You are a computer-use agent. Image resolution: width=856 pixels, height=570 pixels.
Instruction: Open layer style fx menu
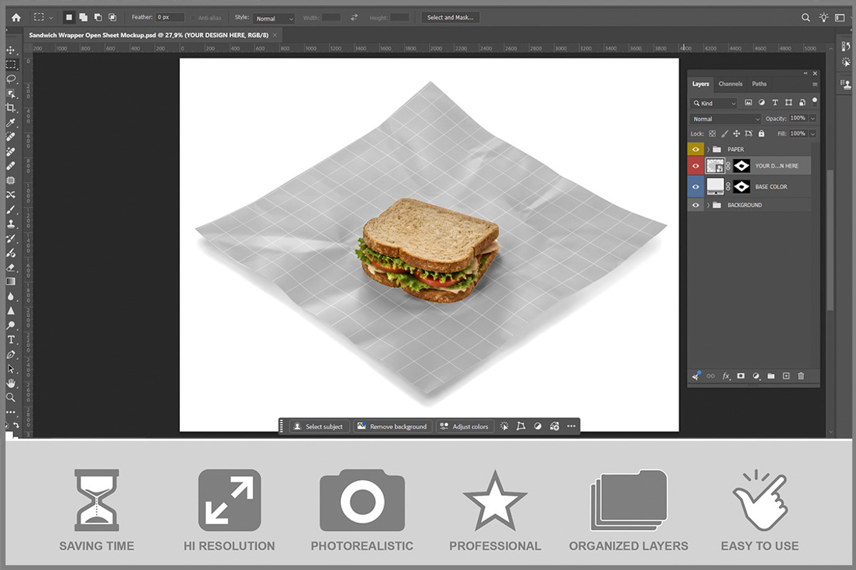(726, 376)
